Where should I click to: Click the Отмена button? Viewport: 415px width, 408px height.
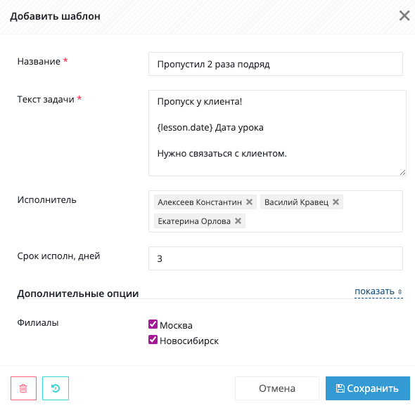[277, 388]
